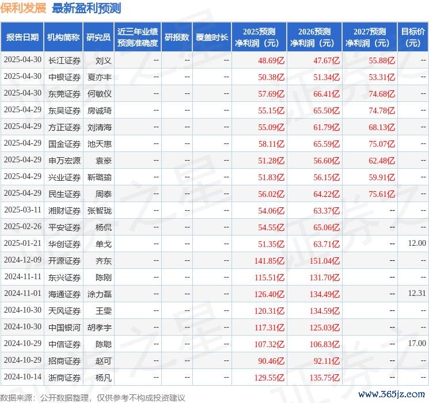Click target price 12.00

417,243
